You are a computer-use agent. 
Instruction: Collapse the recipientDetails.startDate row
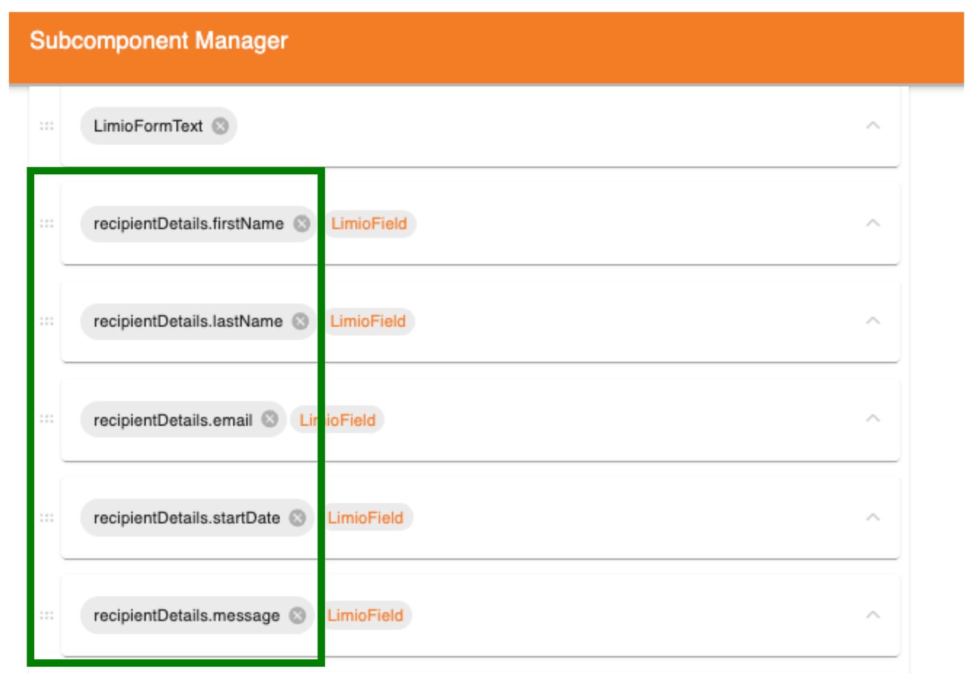click(873, 518)
